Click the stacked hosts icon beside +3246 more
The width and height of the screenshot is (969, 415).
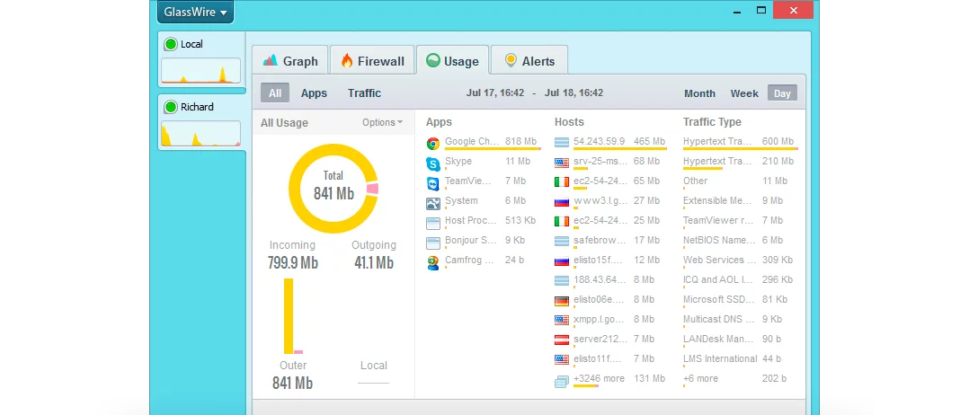coord(562,380)
